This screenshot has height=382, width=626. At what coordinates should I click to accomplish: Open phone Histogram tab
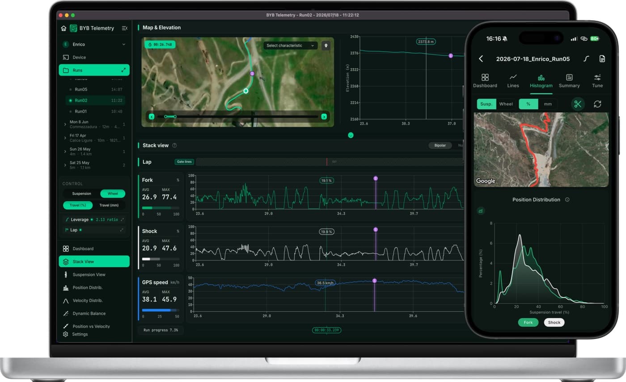[x=541, y=81]
